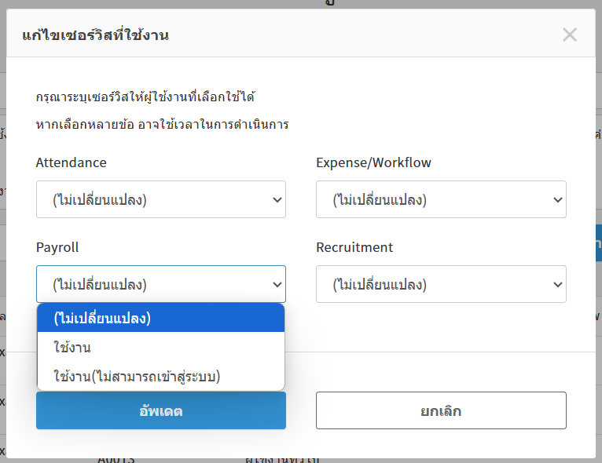Click the หากเลือกหลายข้อ notice text
This screenshot has height=463, width=602.
coord(163,124)
